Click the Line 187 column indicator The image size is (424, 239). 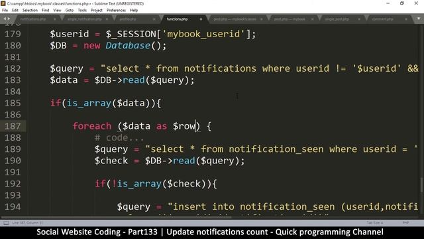[x=27, y=223]
